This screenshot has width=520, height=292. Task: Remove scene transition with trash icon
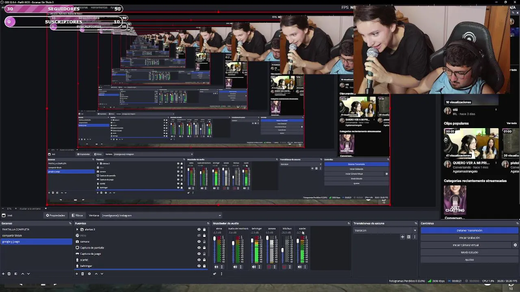[409, 237]
